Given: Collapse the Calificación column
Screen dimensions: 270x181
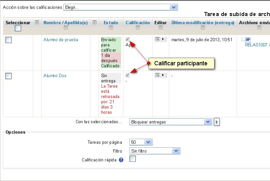Looking at the screenshot, I should pos(138,28).
